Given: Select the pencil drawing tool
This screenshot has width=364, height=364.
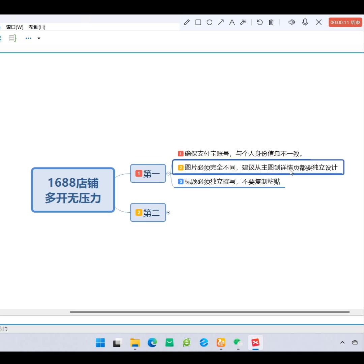Looking at the screenshot, I should pos(187,22).
